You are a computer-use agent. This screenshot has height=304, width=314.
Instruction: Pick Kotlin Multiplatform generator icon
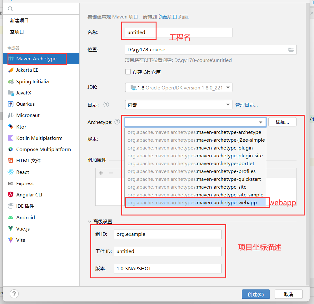pos(11,138)
